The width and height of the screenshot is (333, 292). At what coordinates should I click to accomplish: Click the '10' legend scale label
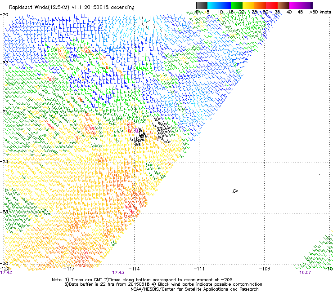220,12
